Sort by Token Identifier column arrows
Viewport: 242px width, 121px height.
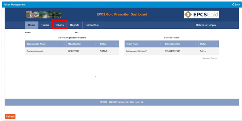(196, 44)
